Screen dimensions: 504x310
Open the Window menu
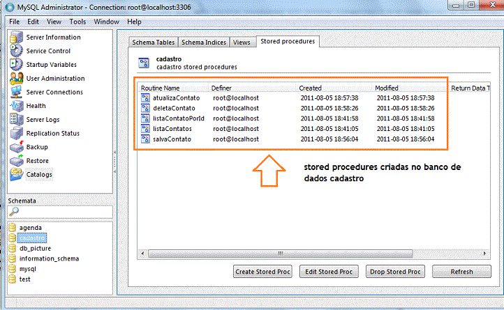[106, 22]
